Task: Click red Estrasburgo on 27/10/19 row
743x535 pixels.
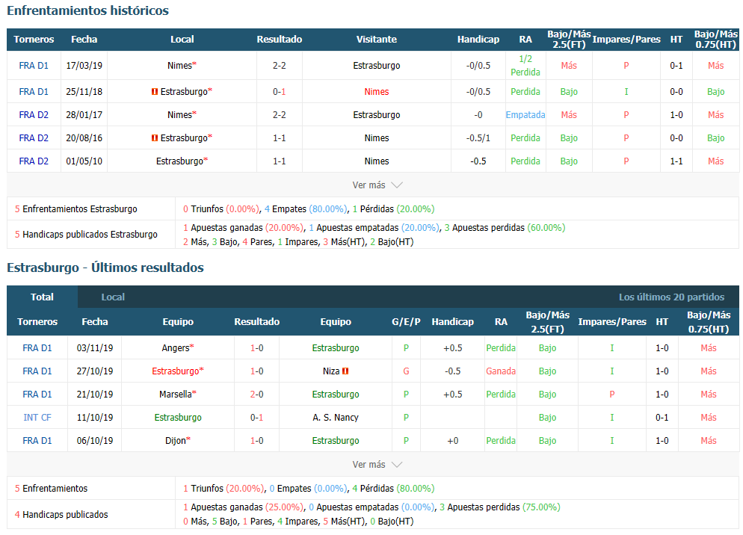Action: (176, 371)
